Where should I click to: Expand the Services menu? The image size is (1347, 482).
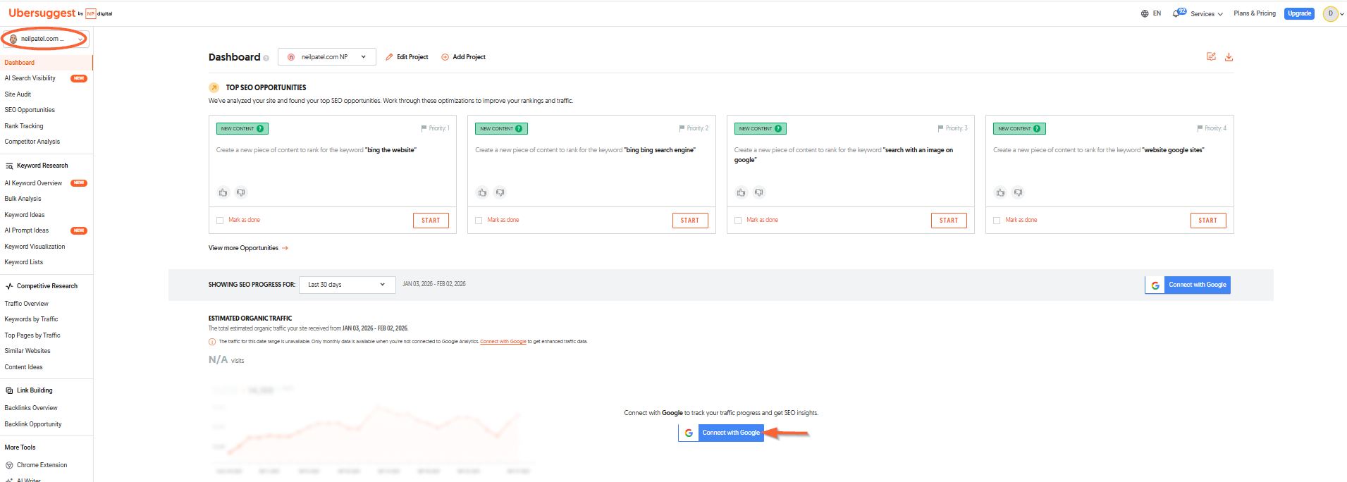(1206, 13)
